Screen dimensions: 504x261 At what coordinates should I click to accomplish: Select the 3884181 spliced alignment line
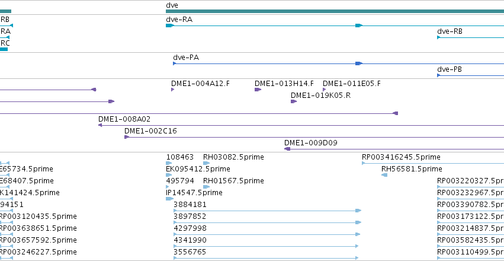[268, 211]
